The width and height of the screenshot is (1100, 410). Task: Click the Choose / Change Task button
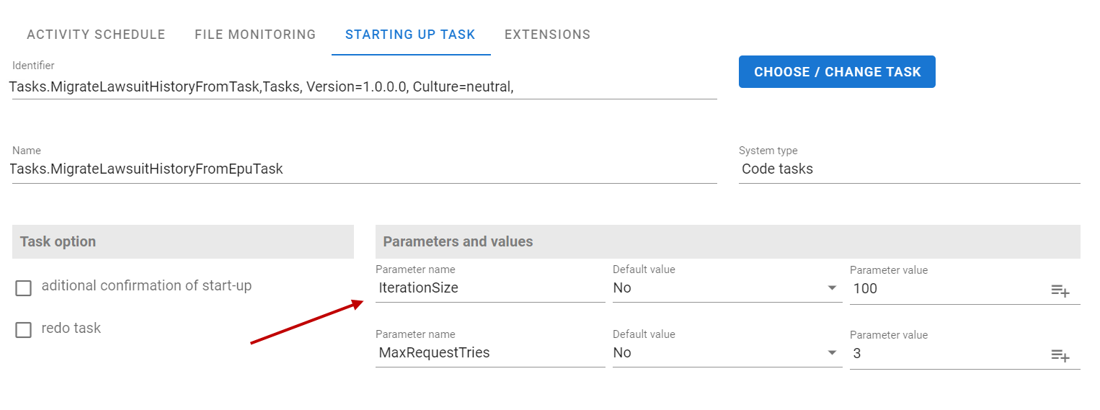click(837, 72)
